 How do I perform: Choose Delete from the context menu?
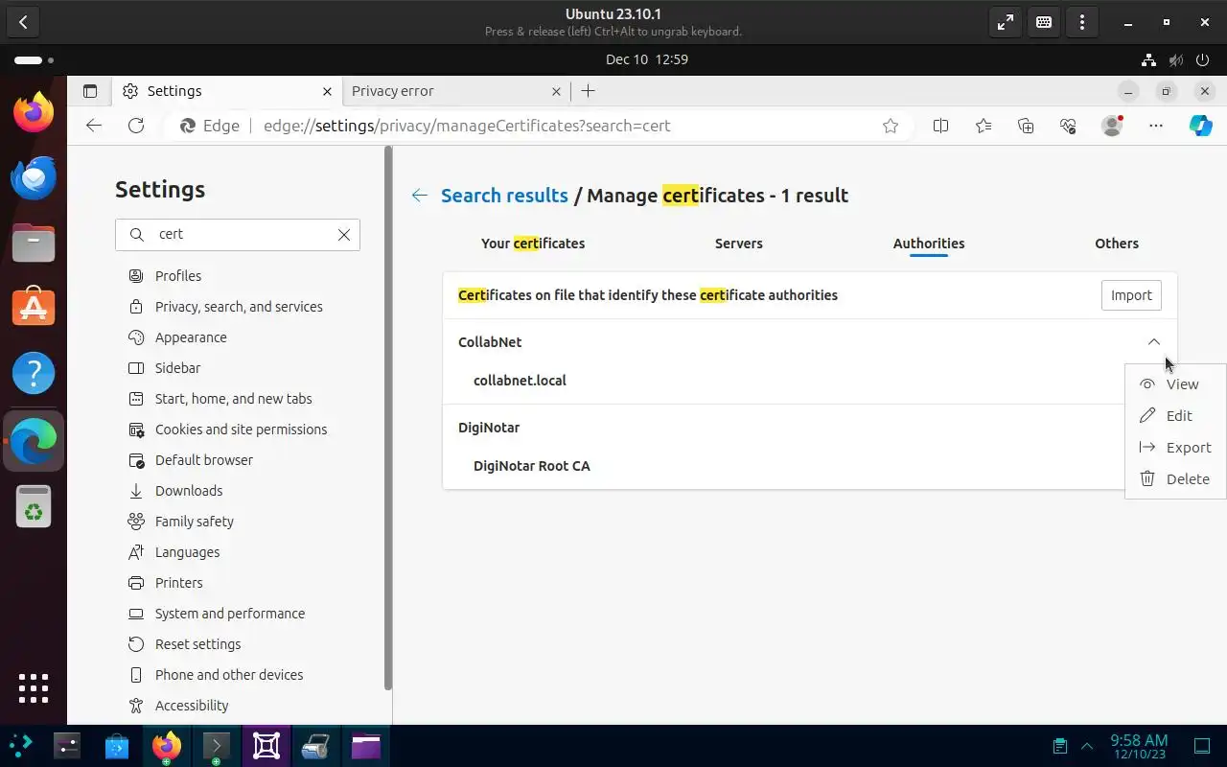point(1175,479)
